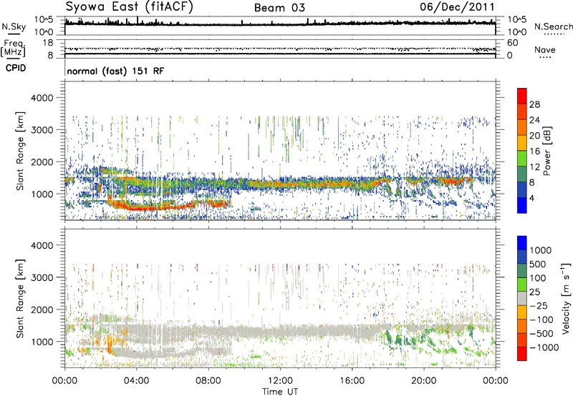Click the 'CPID' label
573x396 pixels.
(x=16, y=68)
